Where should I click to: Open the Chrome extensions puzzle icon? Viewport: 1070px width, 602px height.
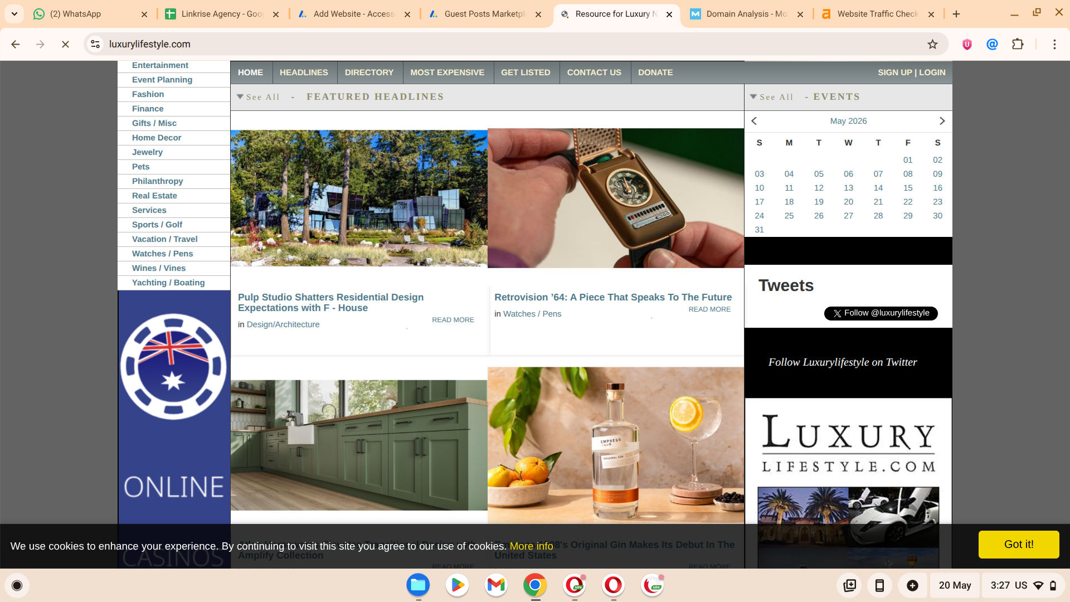[x=1018, y=44]
